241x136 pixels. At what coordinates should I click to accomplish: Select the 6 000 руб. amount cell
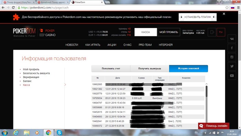137,98
